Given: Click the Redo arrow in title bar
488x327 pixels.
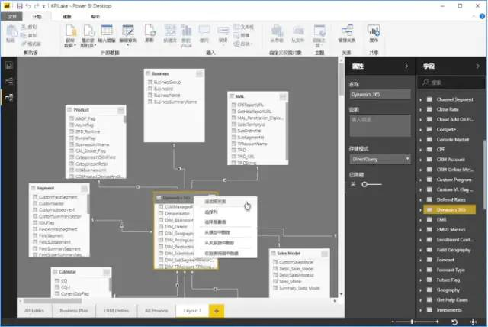Looking at the screenshot, I should (37, 6).
